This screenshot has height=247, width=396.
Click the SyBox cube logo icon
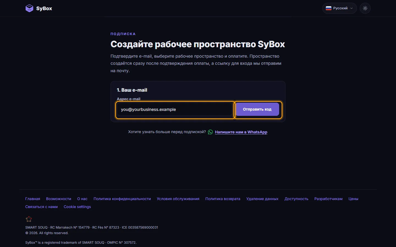29,8
